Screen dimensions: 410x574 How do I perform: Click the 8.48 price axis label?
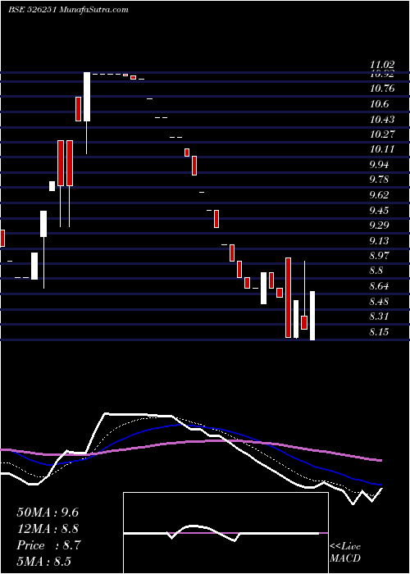(379, 302)
